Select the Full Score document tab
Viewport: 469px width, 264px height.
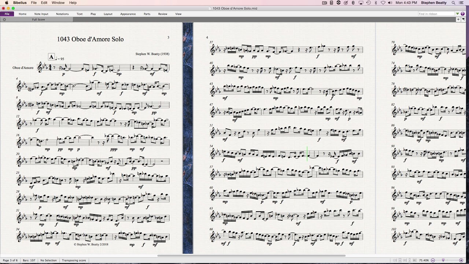click(x=38, y=19)
